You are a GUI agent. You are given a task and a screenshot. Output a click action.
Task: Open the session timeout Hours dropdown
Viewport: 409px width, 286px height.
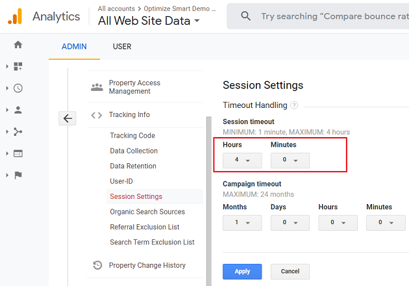point(242,160)
